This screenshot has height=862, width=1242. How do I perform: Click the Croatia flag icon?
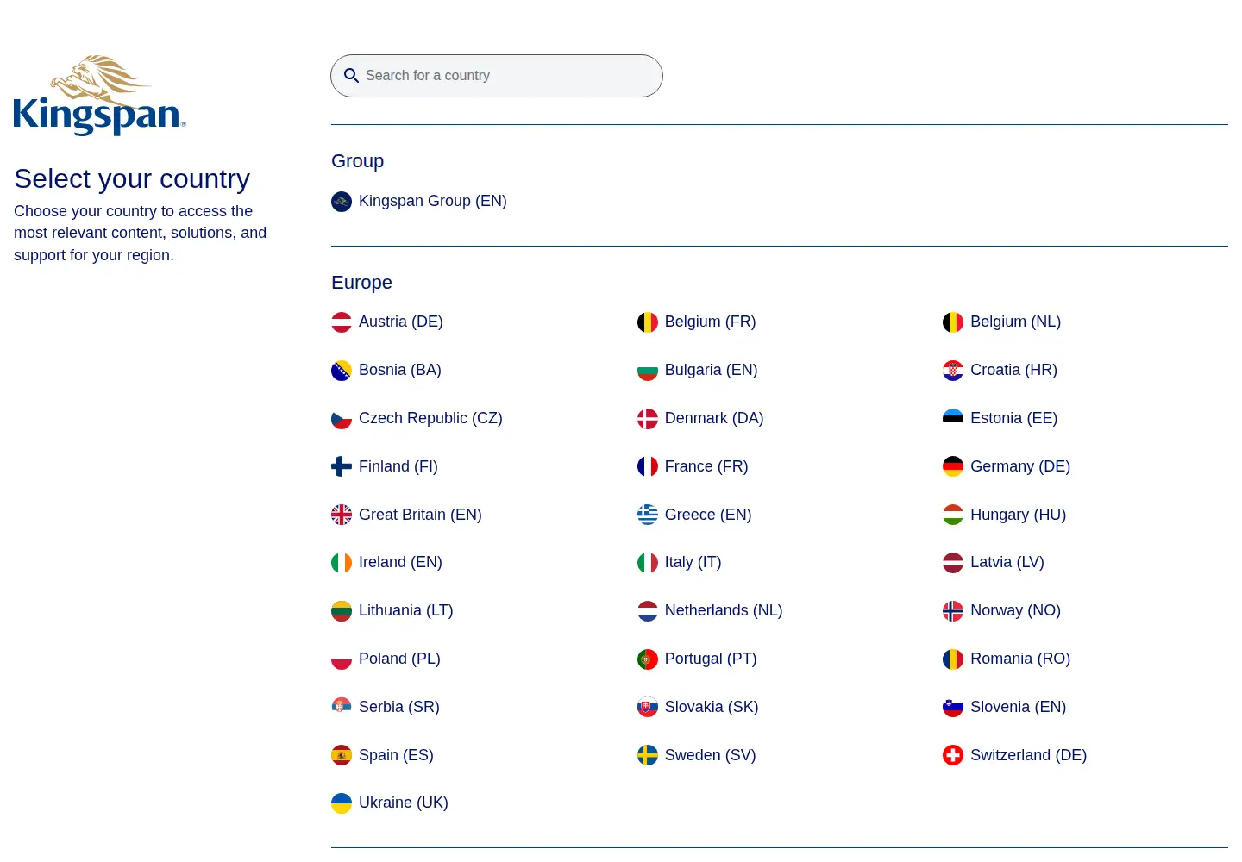click(x=953, y=371)
